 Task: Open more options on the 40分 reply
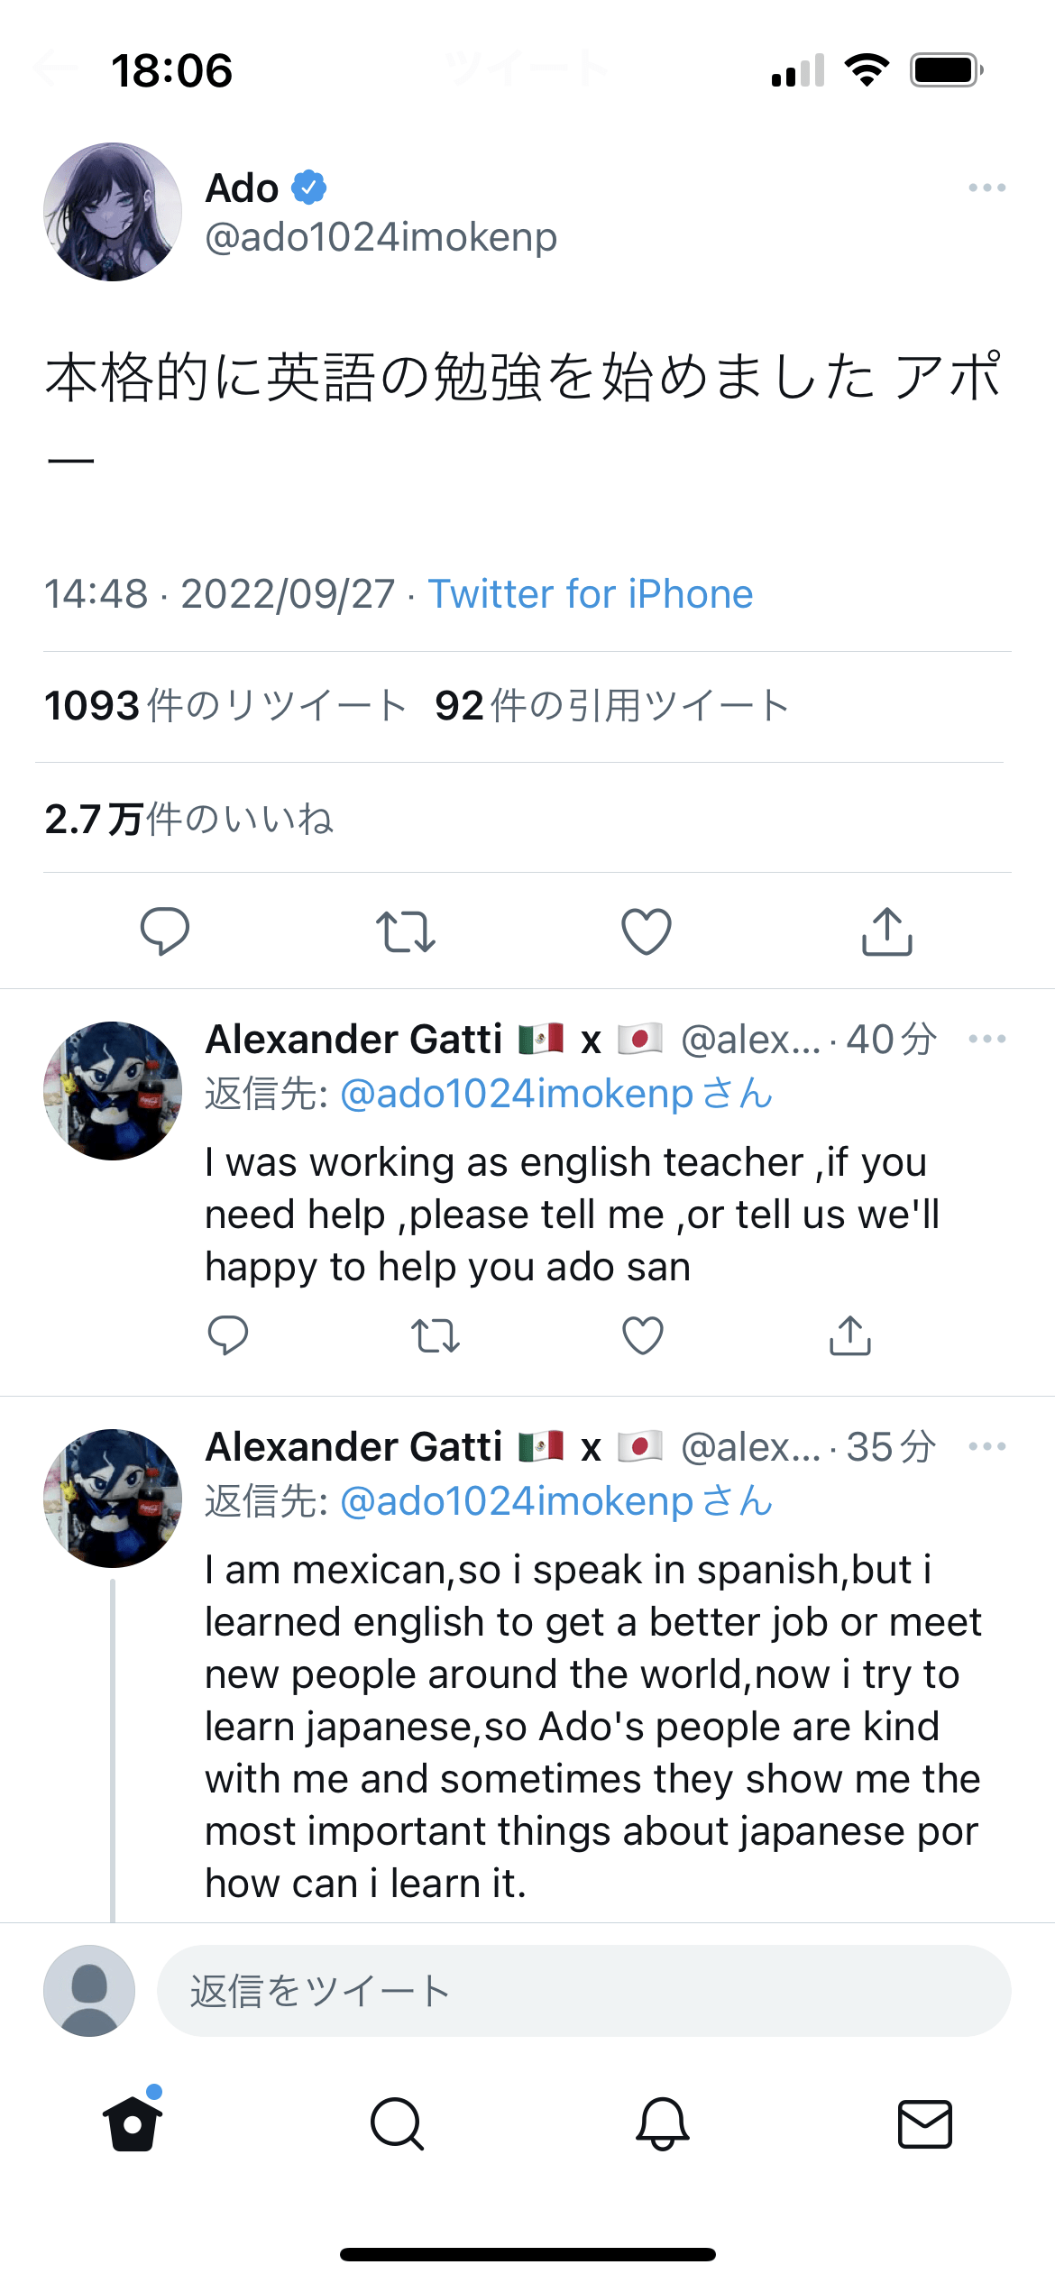coord(986,1039)
